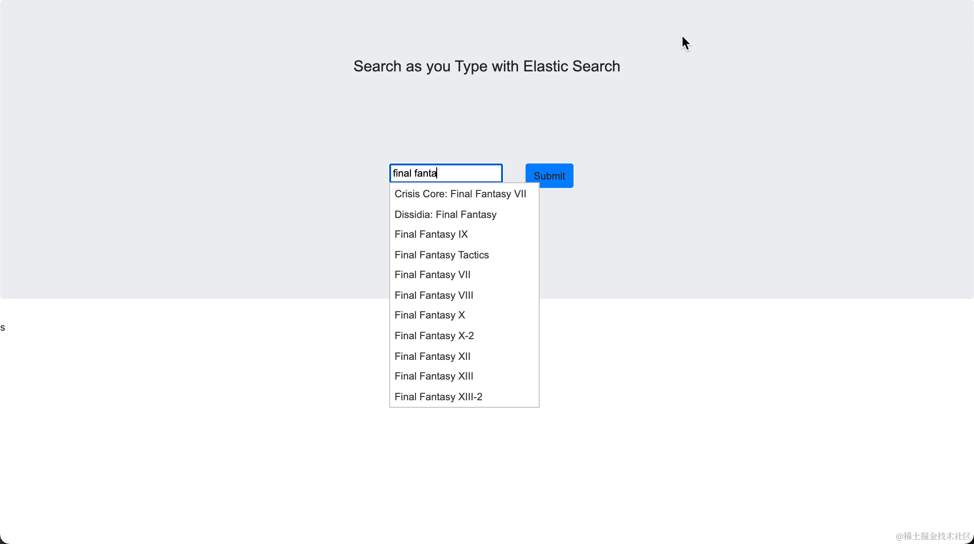
Task: Click the word 'with' in the page title
Action: 505,66
